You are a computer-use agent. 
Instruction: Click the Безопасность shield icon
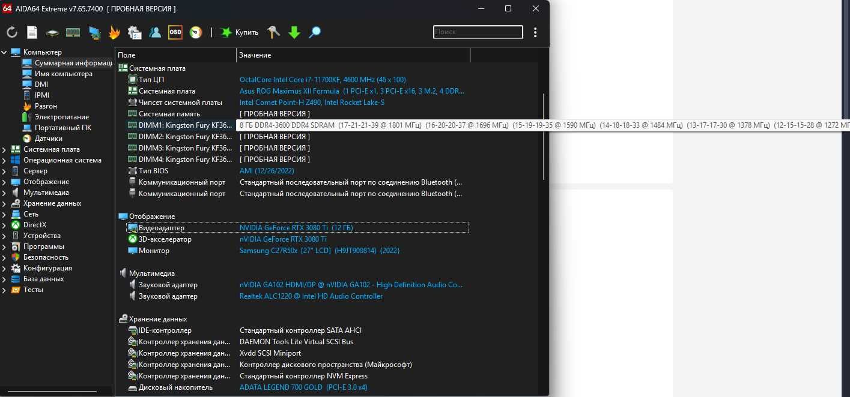16,257
